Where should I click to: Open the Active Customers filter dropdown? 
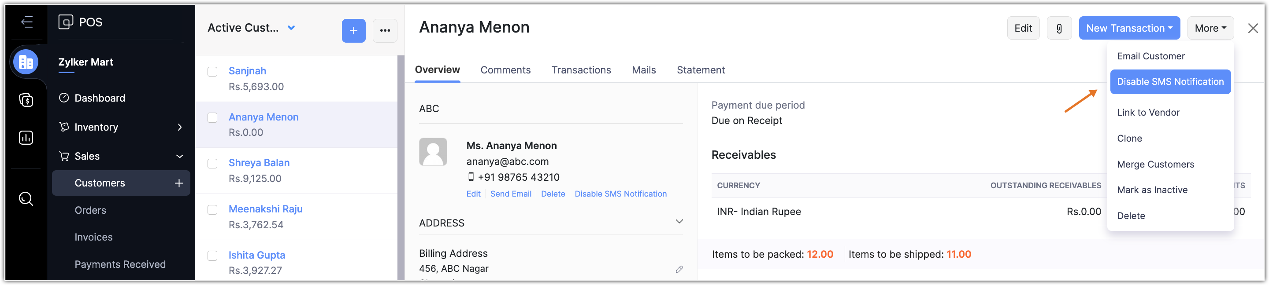click(291, 28)
